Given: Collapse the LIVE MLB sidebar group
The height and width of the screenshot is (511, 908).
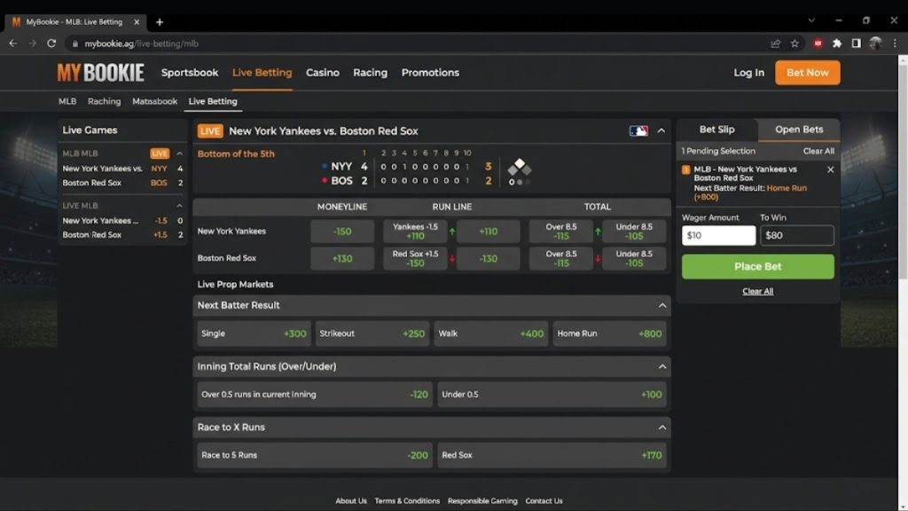Looking at the screenshot, I should pyautogui.click(x=179, y=206).
